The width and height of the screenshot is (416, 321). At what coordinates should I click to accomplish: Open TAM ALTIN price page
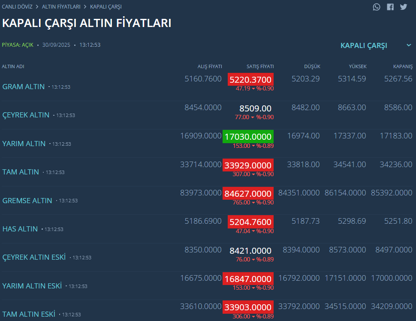coord(21,172)
